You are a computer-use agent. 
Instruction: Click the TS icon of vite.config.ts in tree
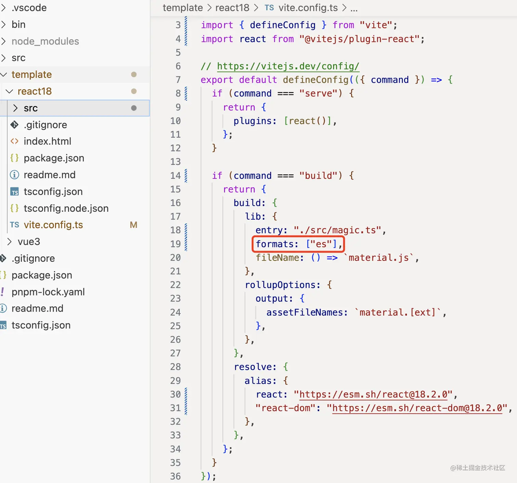pyautogui.click(x=14, y=225)
